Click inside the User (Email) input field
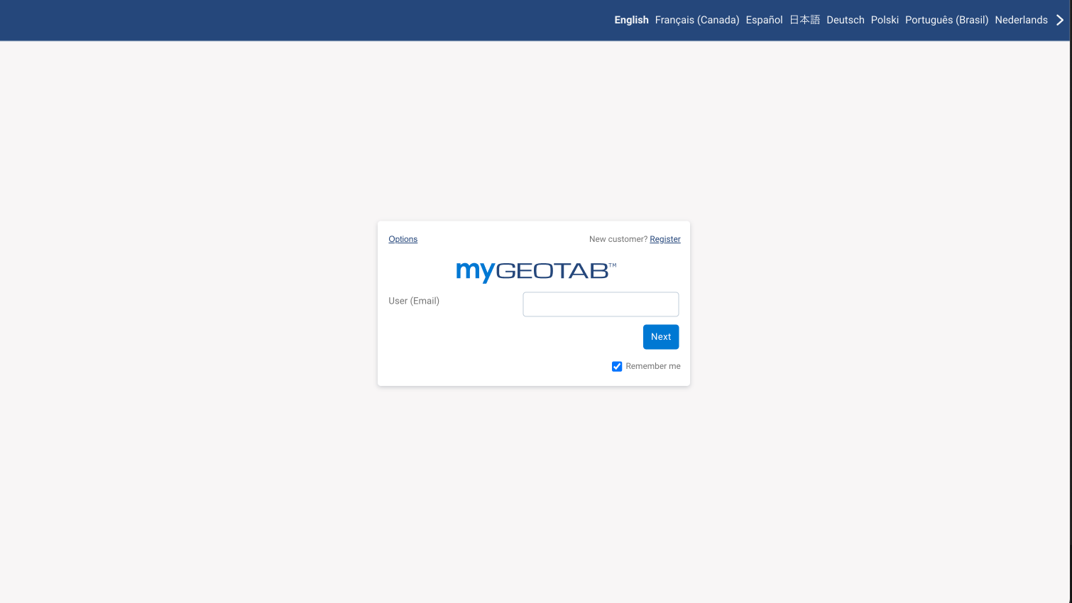 pyautogui.click(x=600, y=304)
